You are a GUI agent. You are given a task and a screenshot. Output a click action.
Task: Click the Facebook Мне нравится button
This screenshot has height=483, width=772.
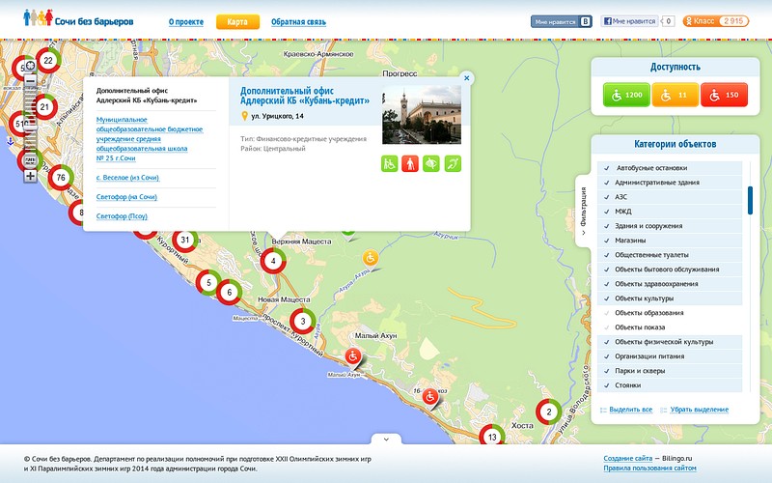tap(630, 21)
